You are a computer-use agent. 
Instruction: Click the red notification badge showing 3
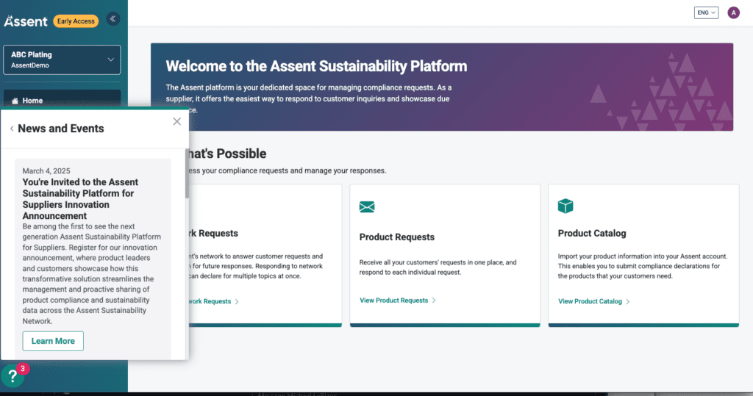coord(23,369)
